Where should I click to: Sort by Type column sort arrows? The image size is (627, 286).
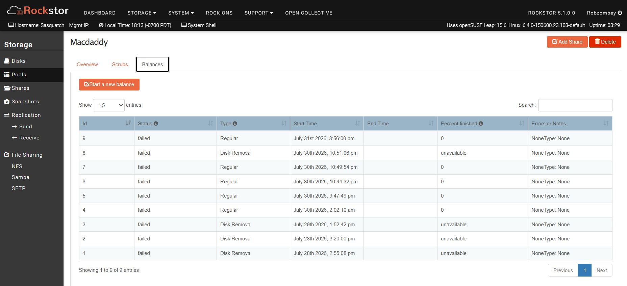click(x=284, y=123)
